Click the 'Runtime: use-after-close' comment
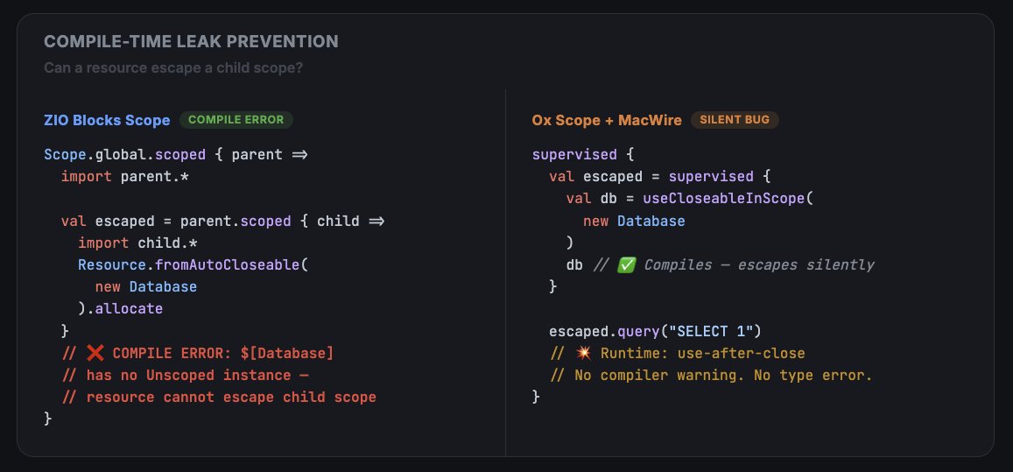 [x=703, y=354]
